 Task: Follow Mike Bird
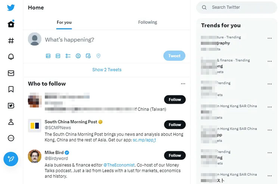[175, 155]
